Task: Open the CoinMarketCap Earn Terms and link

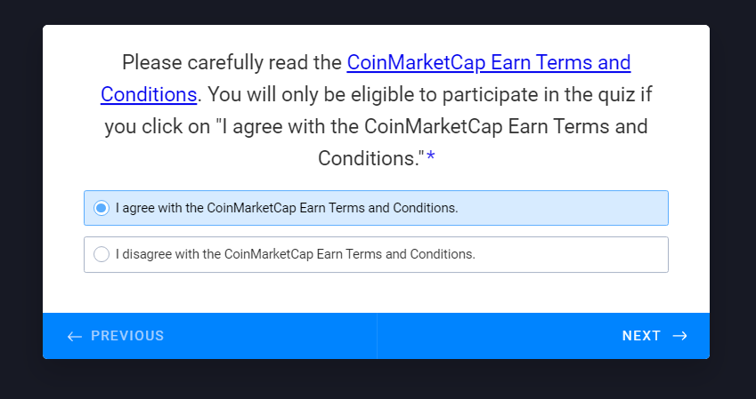Action: (488, 63)
